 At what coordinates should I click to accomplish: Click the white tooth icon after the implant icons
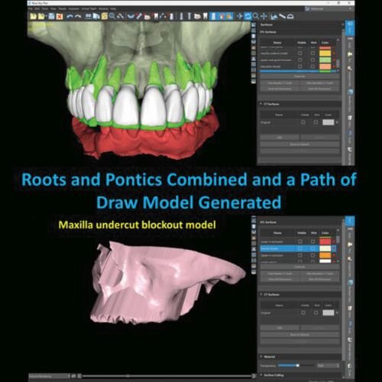point(205,17)
